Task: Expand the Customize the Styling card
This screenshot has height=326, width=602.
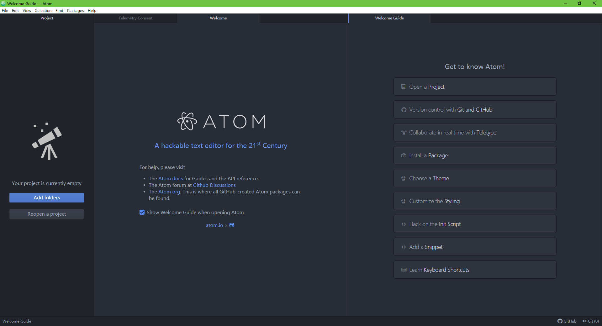Action: click(475, 201)
